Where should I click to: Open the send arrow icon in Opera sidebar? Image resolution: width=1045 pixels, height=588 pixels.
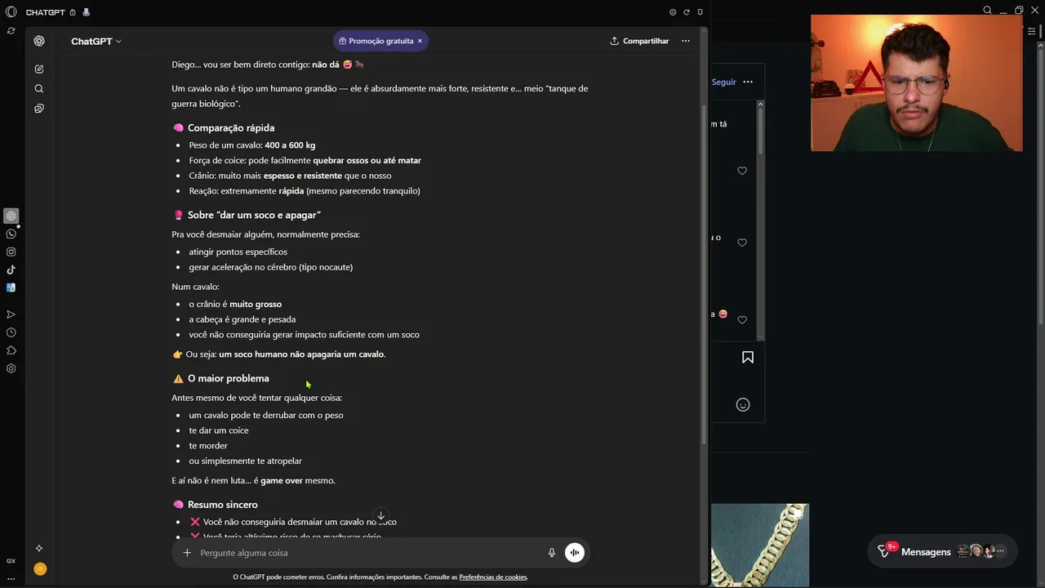tap(11, 314)
